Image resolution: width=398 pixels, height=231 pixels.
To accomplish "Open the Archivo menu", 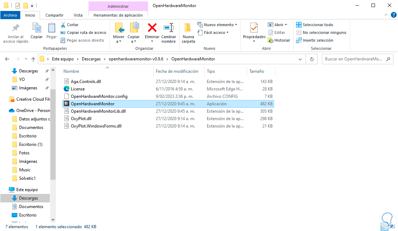I will coord(10,15).
